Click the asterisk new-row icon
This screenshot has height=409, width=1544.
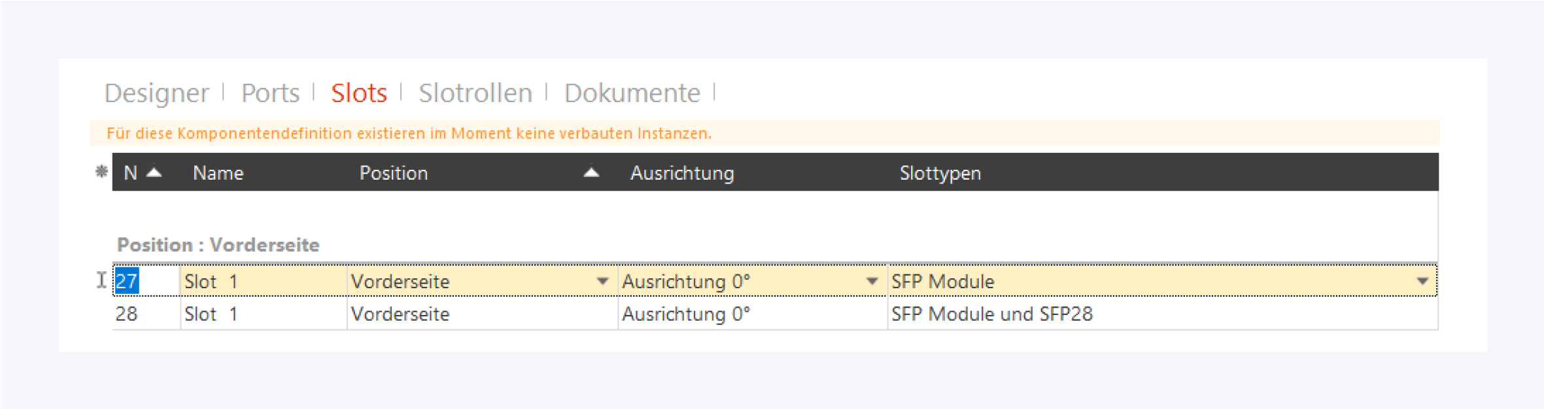pos(101,172)
